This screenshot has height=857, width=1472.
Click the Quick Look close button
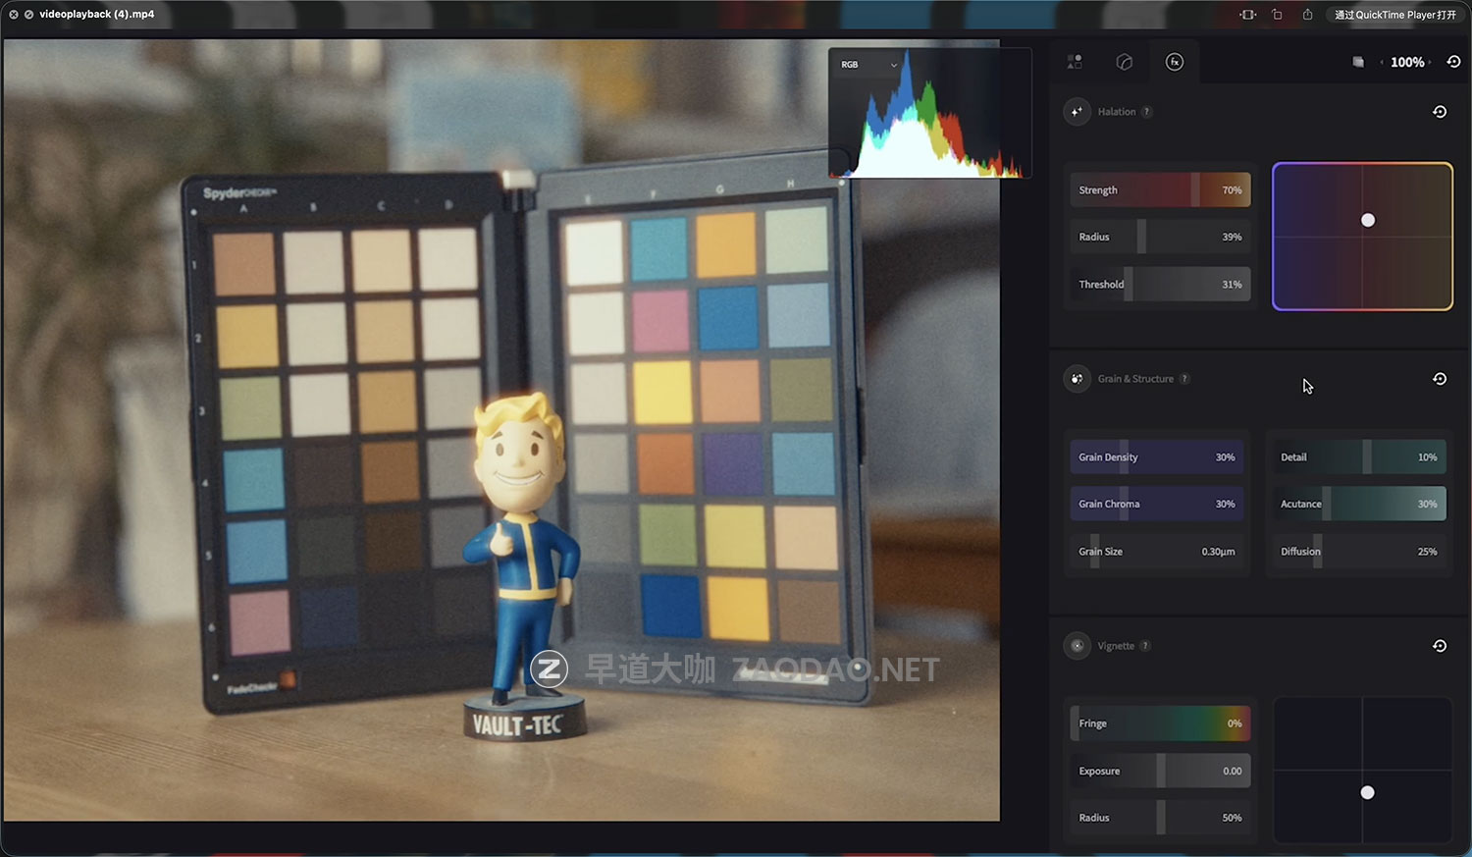[14, 15]
